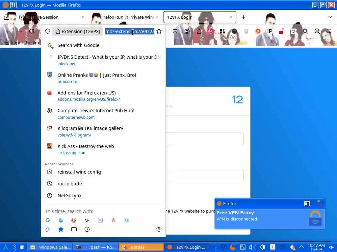Open the application launcher in taskbar
The height and width of the screenshot is (252, 337).
5,247
